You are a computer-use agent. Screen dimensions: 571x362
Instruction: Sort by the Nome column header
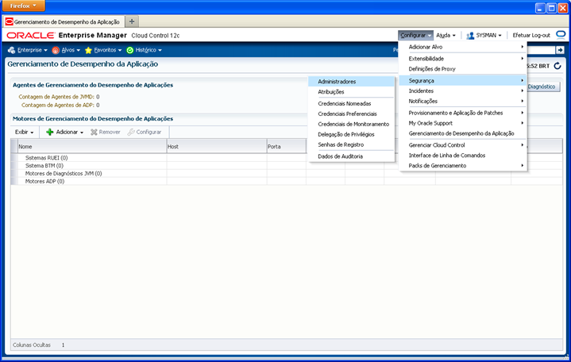click(x=92, y=146)
